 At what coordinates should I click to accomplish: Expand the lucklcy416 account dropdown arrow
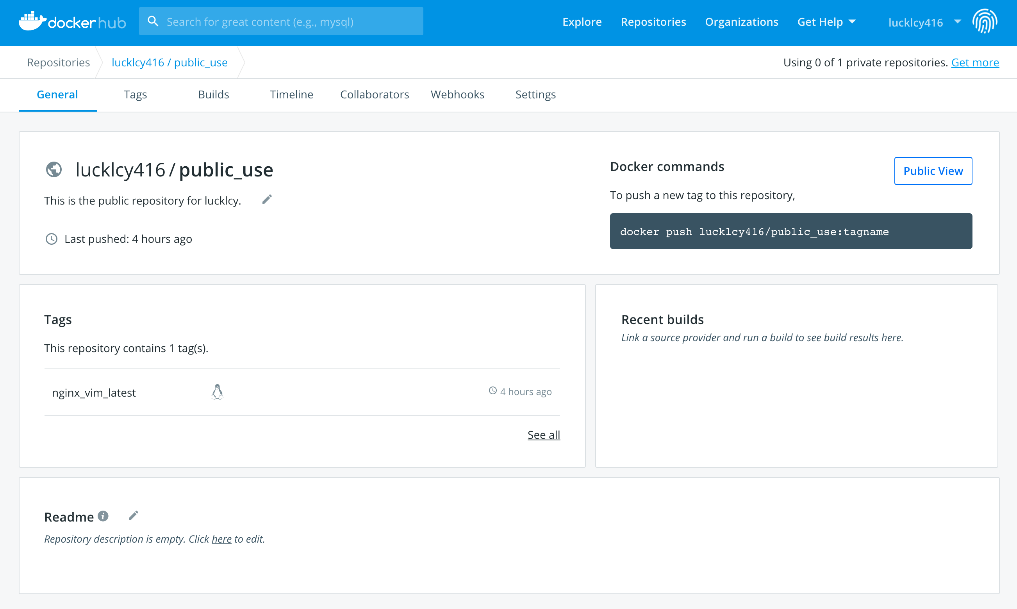(x=958, y=22)
